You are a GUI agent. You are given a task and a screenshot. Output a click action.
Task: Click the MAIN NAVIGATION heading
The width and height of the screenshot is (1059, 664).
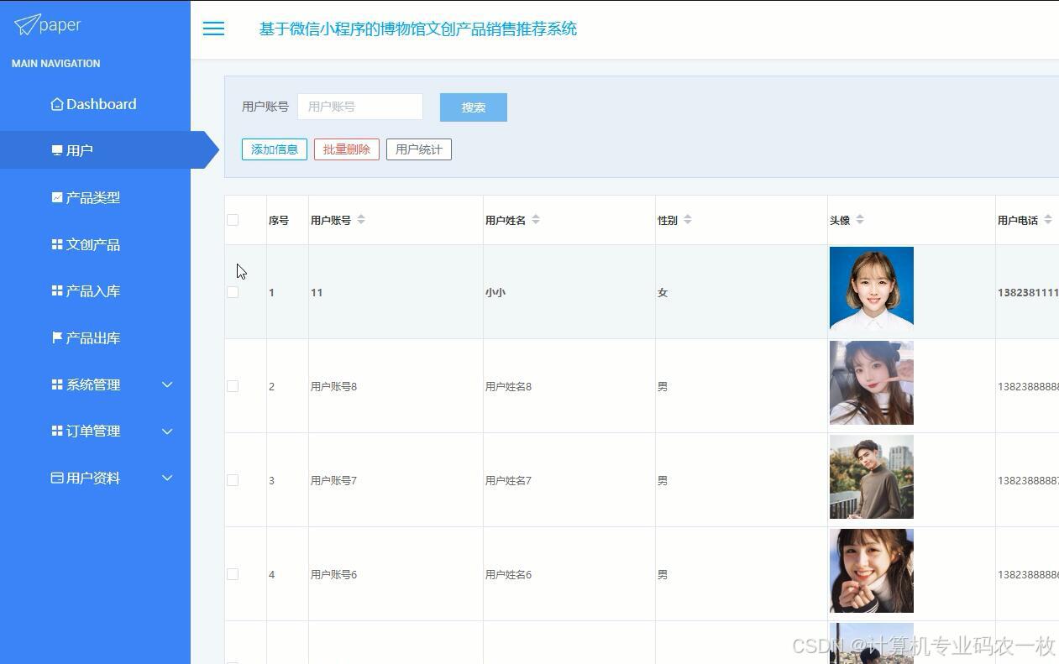coord(56,64)
